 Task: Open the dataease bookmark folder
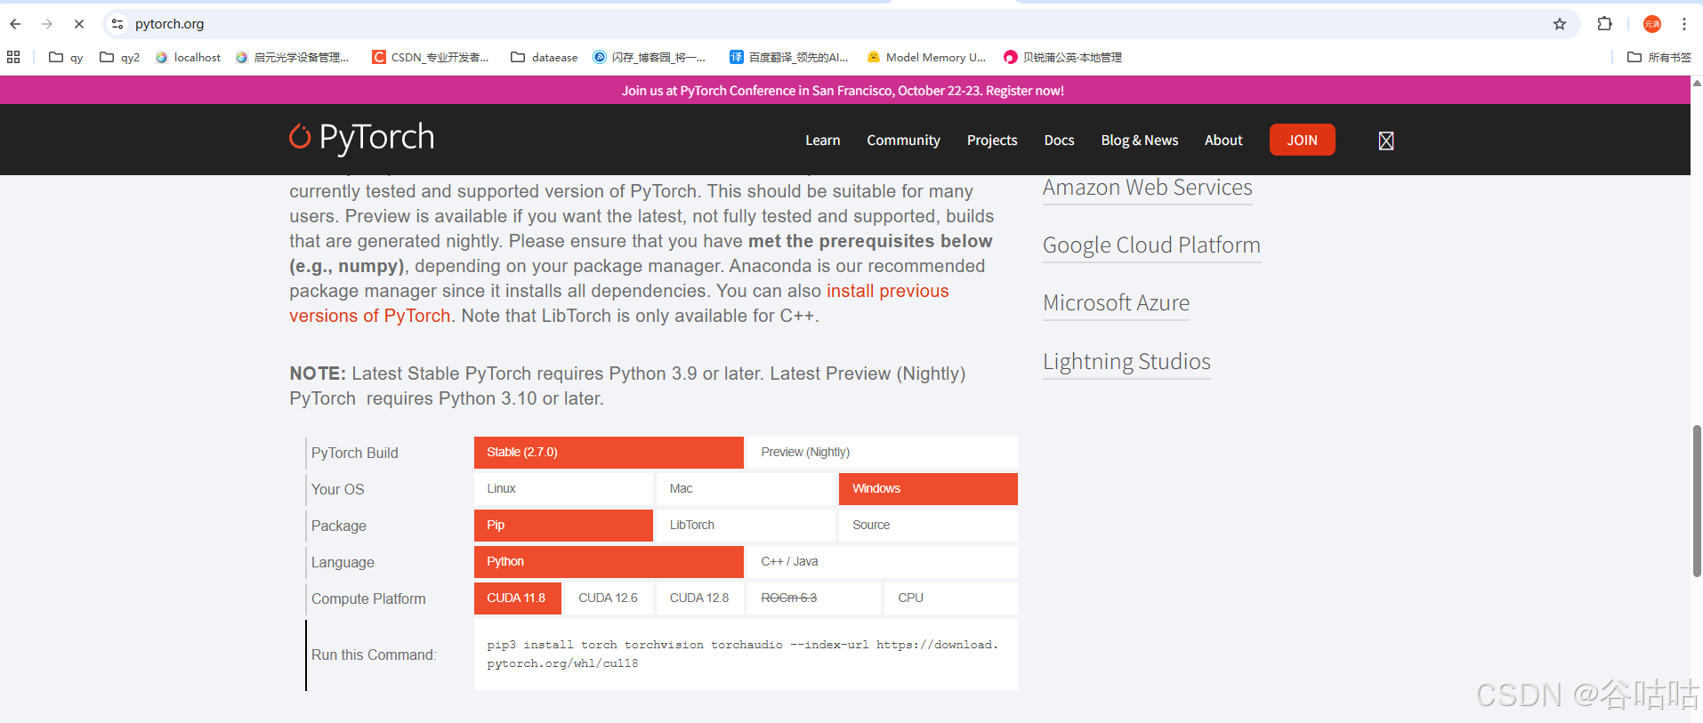click(x=545, y=57)
